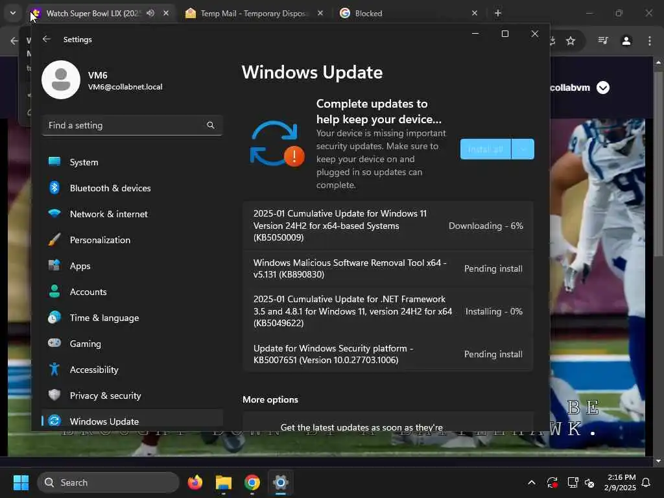Viewport: 664px width, 498px height.
Task: Expand Install all dropdown arrow
Action: (523, 149)
